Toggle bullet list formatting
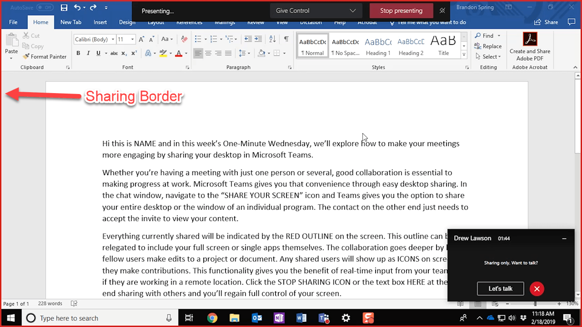 click(198, 39)
